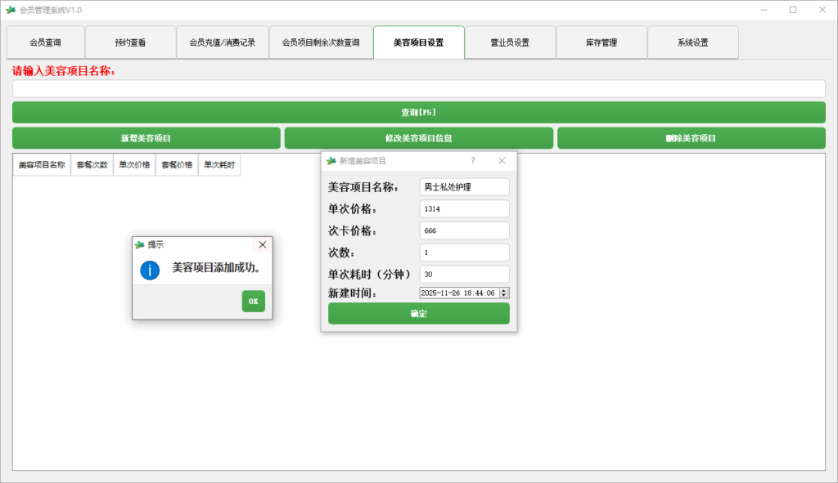The width and height of the screenshot is (838, 483).
Task: Click the 美容项目名称 search input field
Action: (417, 87)
